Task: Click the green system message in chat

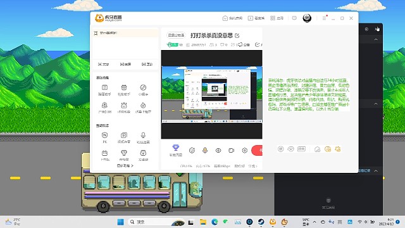Action: 309,94
